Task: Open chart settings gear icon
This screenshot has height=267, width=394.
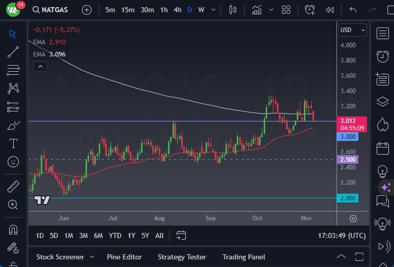Action: click(x=353, y=218)
